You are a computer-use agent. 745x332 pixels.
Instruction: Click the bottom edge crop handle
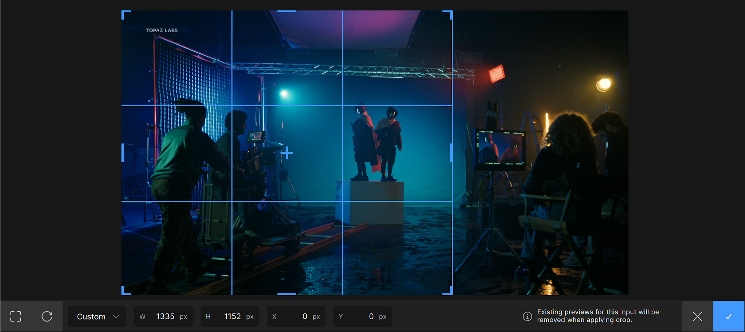(x=287, y=294)
